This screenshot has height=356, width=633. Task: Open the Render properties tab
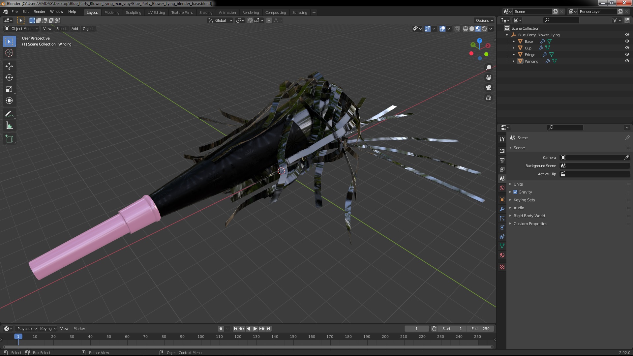502,151
